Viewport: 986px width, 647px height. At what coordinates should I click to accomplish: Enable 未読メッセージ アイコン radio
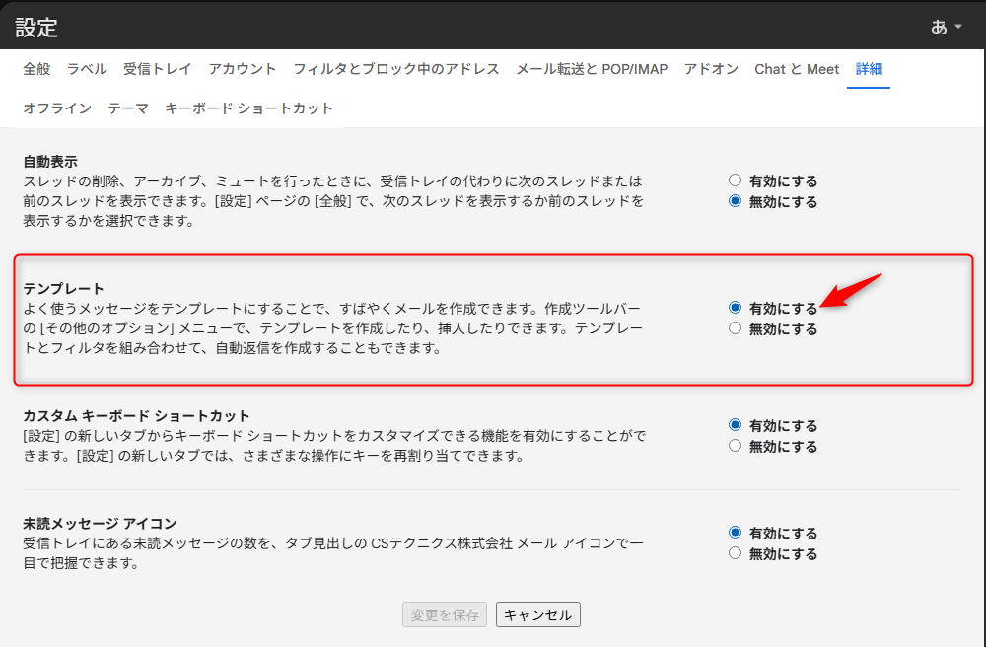tap(735, 533)
